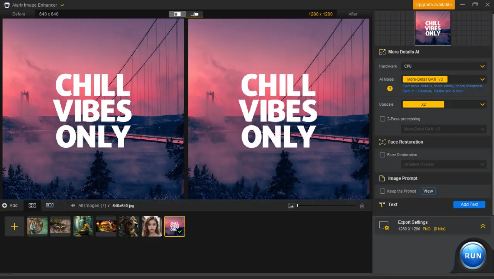Select the Before label tab

coord(19,14)
